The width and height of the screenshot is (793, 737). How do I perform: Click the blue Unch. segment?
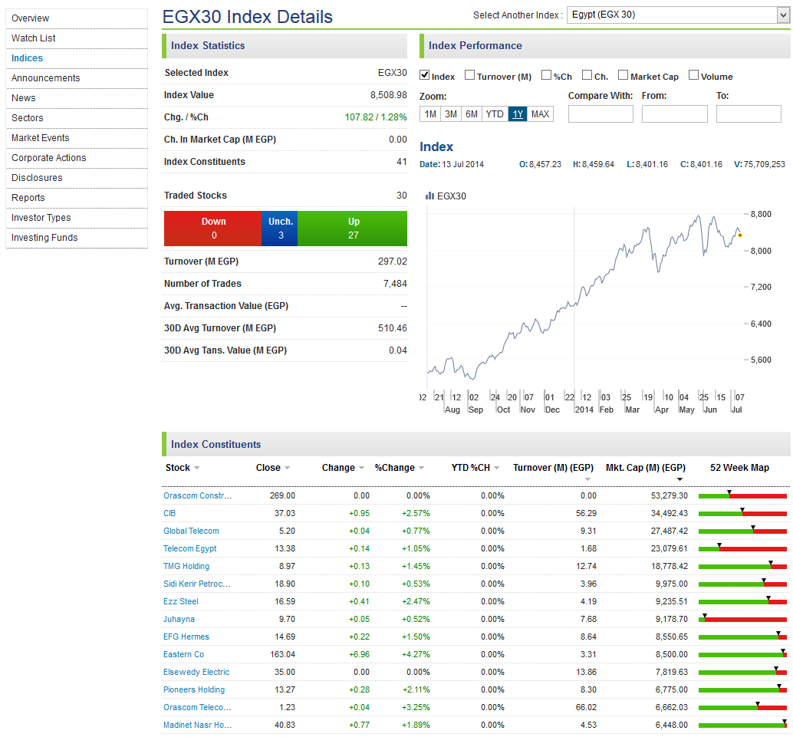pos(280,229)
